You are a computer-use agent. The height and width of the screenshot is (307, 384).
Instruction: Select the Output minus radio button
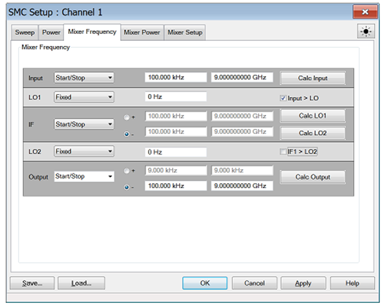pos(127,187)
